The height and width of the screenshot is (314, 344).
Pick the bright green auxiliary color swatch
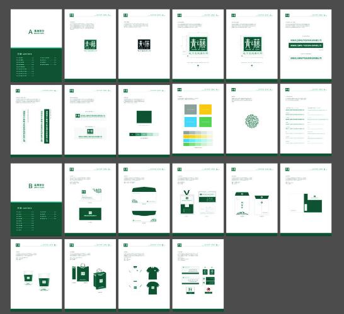pos(205,122)
